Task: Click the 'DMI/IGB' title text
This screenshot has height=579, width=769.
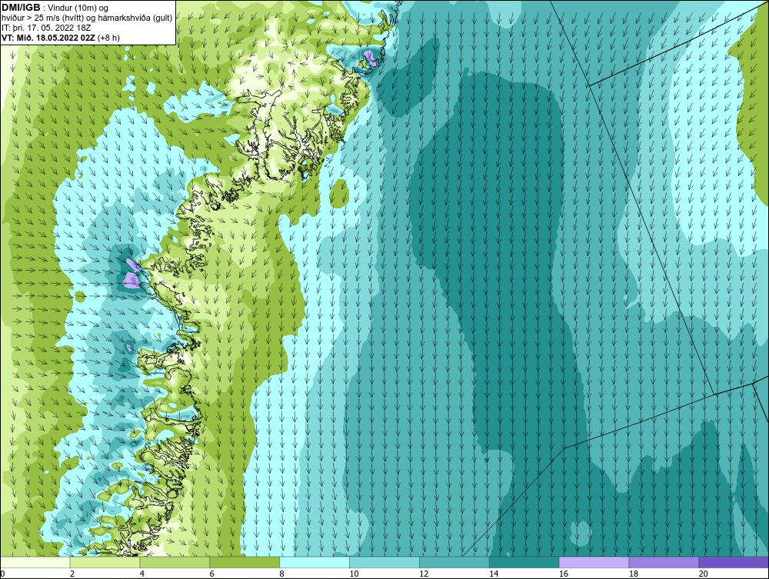Action: pyautogui.click(x=21, y=8)
